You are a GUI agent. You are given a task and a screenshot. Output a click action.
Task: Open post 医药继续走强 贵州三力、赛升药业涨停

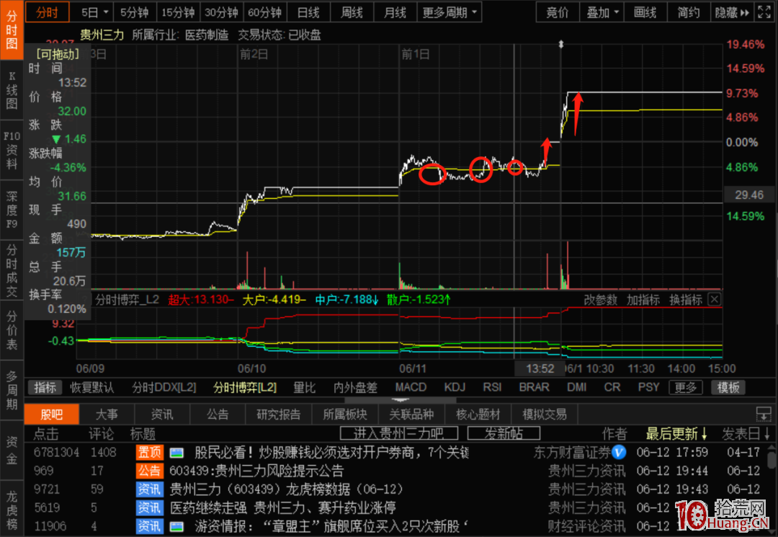point(282,507)
